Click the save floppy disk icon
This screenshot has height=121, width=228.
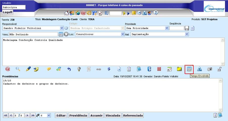coord(187,28)
